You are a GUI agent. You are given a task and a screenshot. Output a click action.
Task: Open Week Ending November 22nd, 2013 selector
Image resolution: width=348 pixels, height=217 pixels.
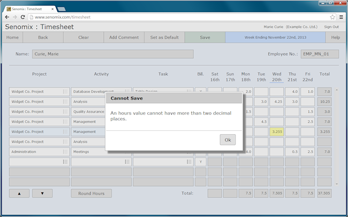point(275,37)
